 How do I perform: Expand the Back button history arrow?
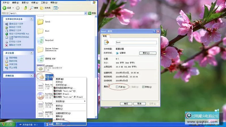pos(13,8)
